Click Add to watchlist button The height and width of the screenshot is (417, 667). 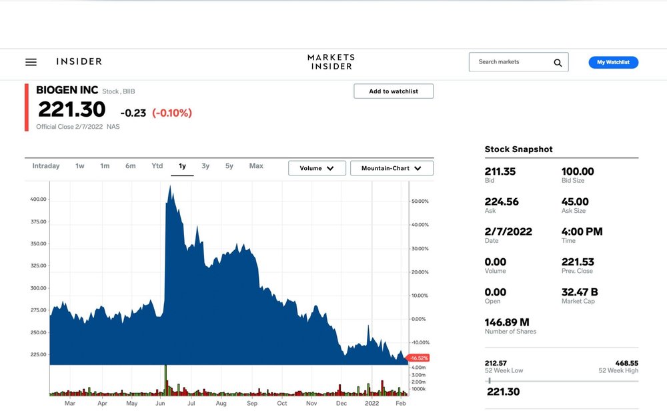(394, 91)
